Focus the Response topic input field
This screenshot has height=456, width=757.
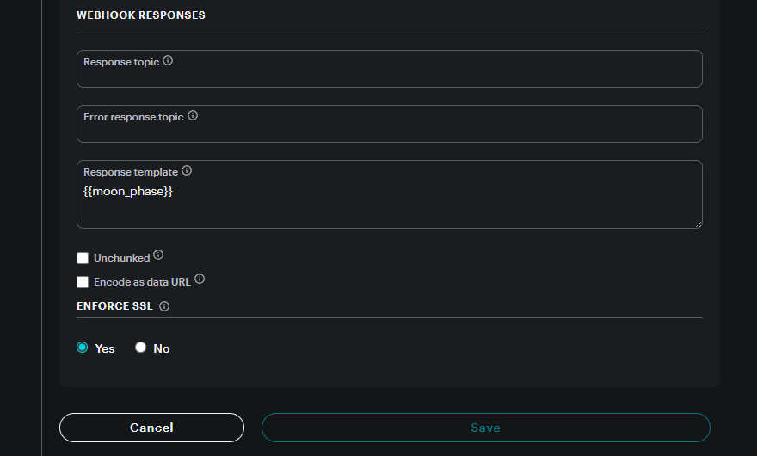click(390, 69)
